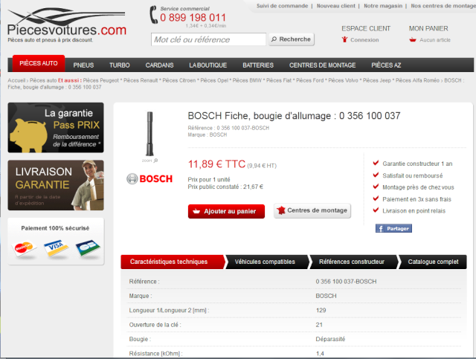
Task: Open Pièces Jeep link
Action: click(x=377, y=80)
